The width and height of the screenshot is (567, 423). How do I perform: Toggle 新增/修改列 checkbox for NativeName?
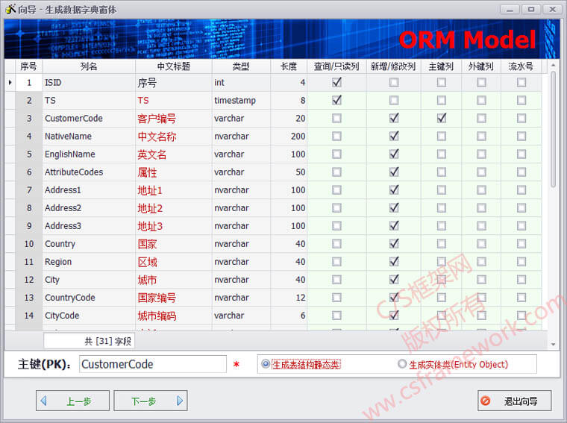pyautogui.click(x=394, y=137)
